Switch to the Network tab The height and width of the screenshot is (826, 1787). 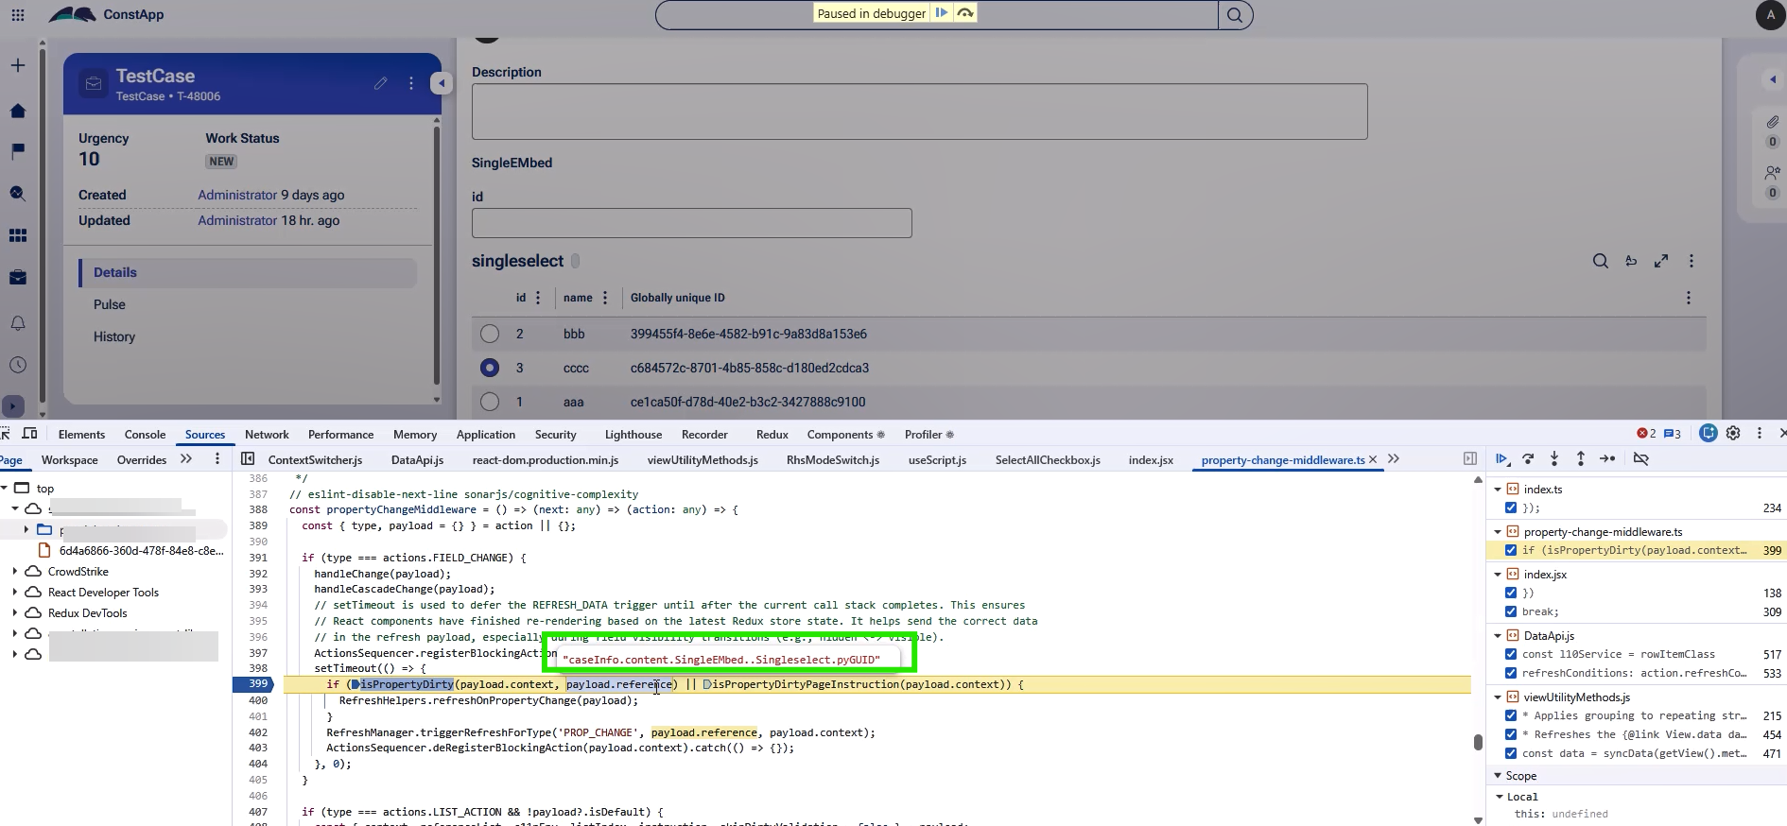pyautogui.click(x=267, y=435)
